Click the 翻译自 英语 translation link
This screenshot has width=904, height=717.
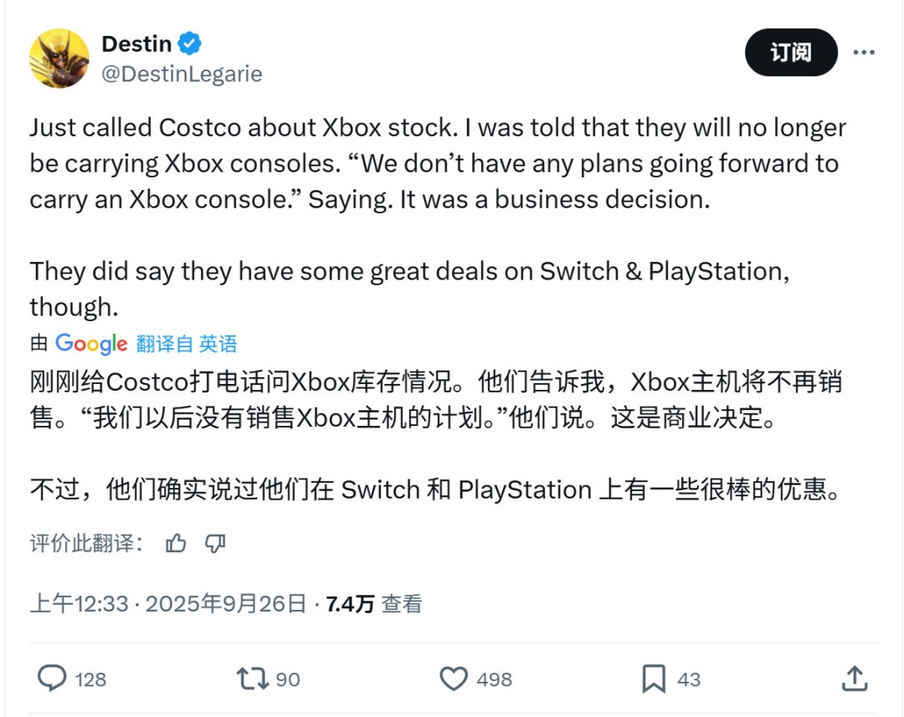pos(187,343)
